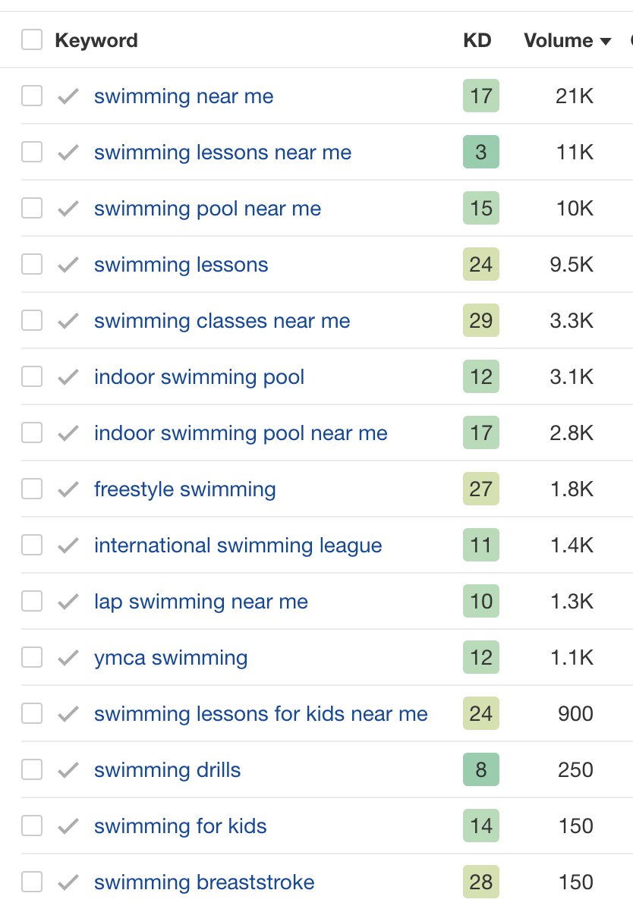Click KD badge 8 for swimming drills
The width and height of the screenshot is (633, 909).
coord(481,770)
